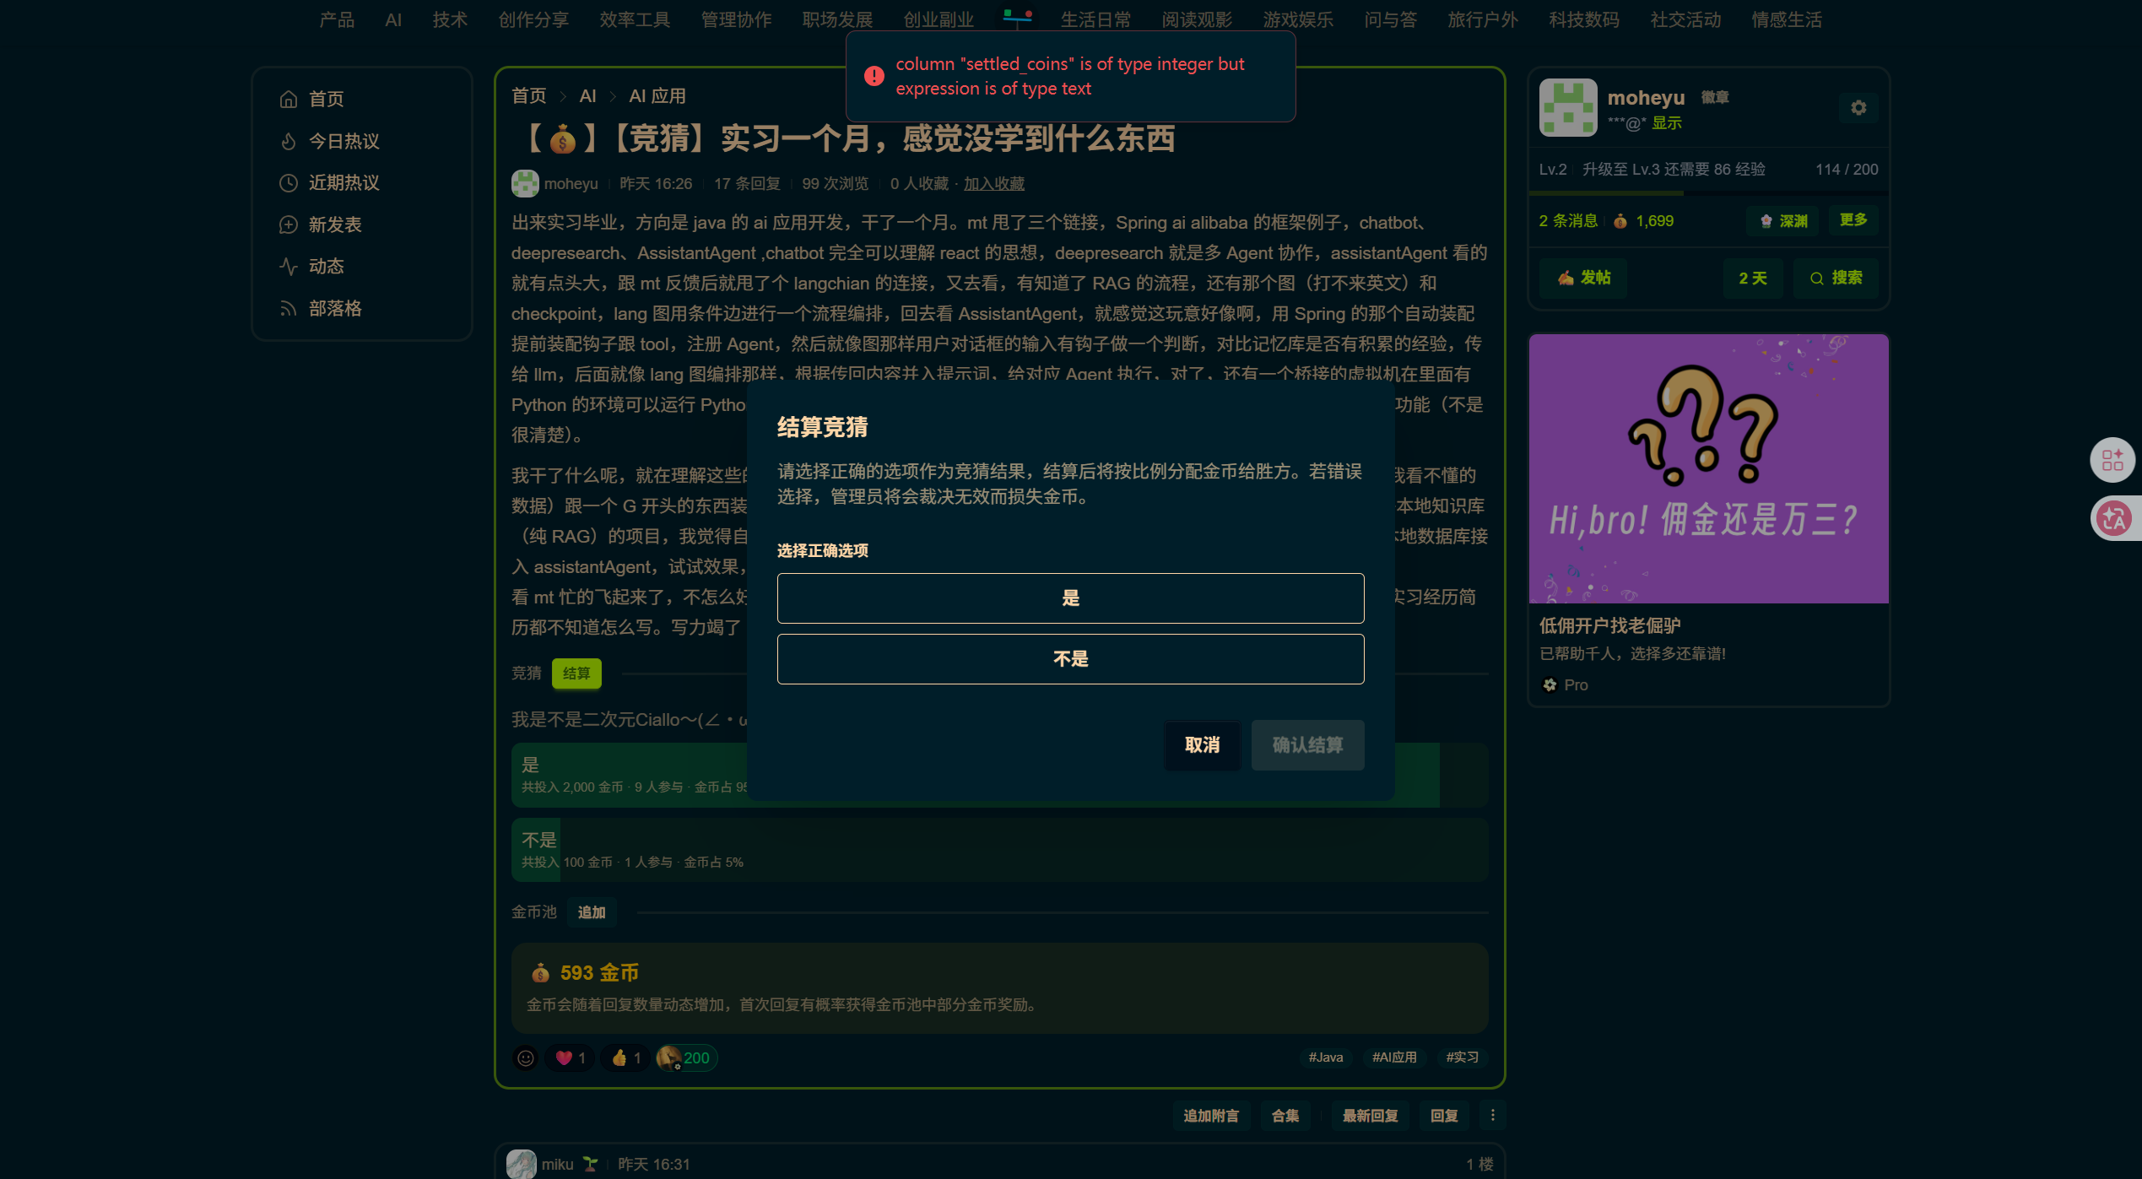Click the thumbs-up reaction with count 1
The image size is (2142, 1179).
pos(625,1057)
